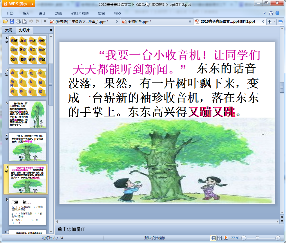Click the zoom slider handle
286x243 pixels.
click(x=257, y=238)
